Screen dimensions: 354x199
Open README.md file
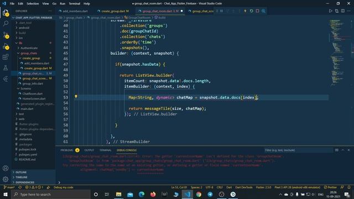pyautogui.click(x=27, y=160)
